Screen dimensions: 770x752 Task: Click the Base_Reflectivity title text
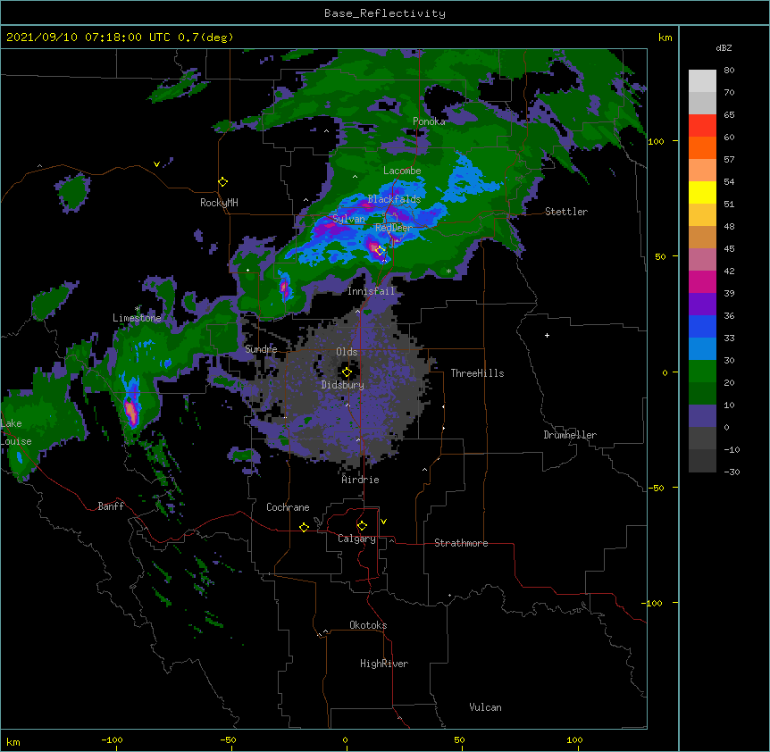tap(385, 13)
